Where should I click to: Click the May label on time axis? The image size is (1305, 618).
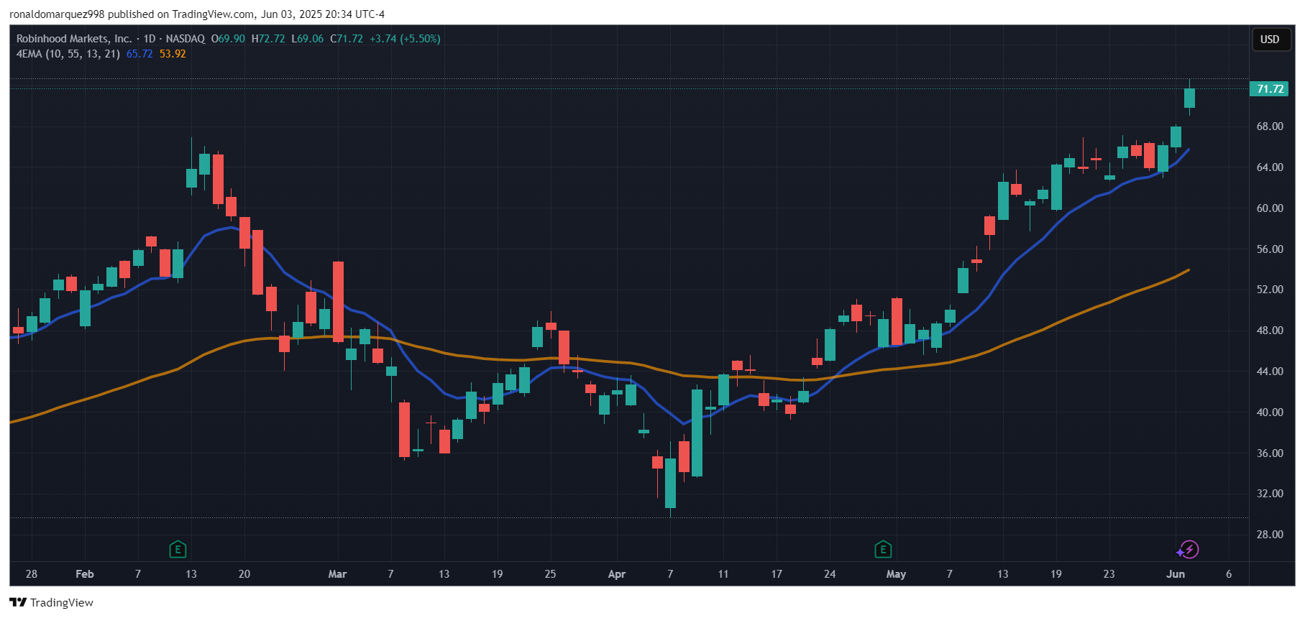pyautogui.click(x=896, y=574)
